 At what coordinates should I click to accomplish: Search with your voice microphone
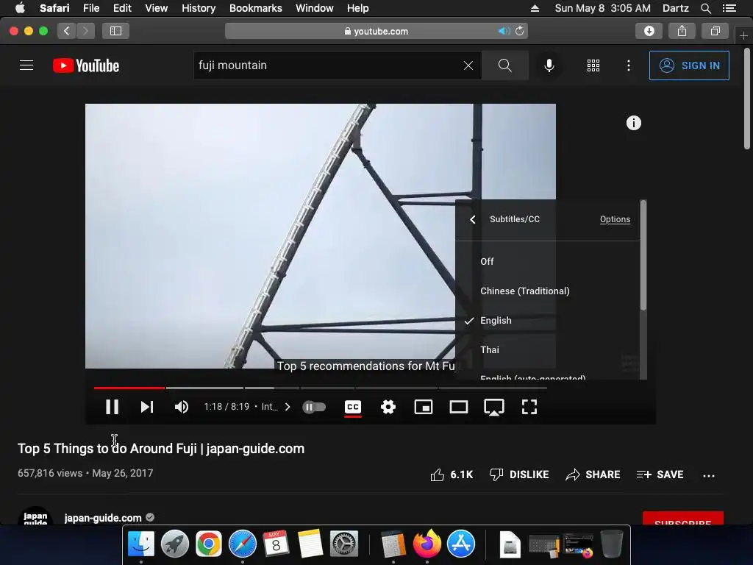pos(549,65)
